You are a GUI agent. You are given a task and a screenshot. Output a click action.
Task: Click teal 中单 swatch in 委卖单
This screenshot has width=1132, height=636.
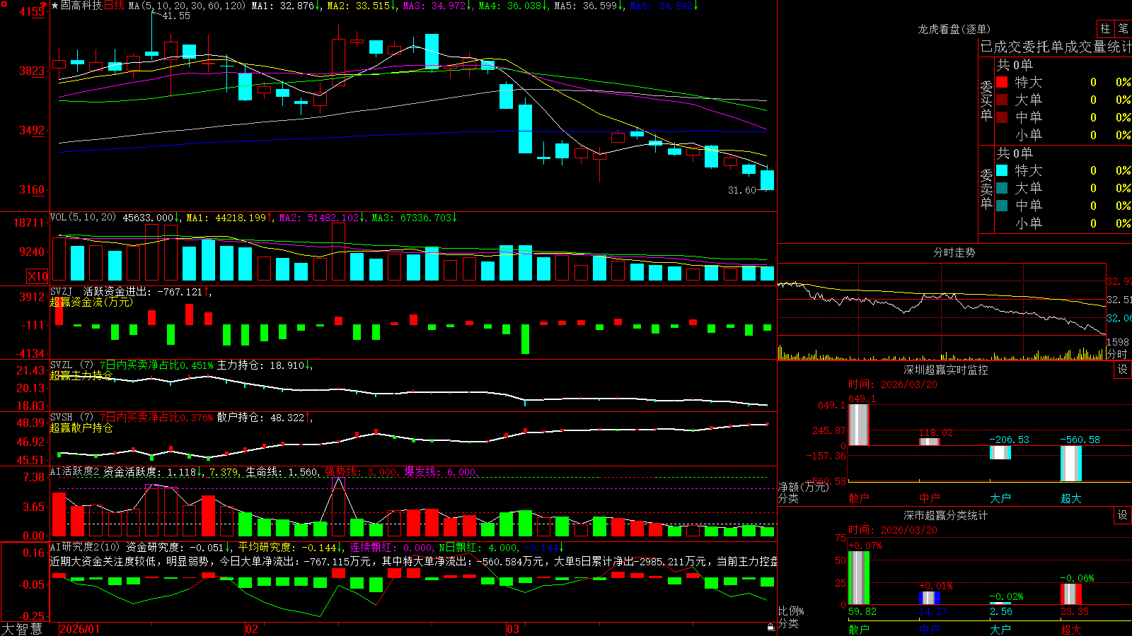(1002, 206)
